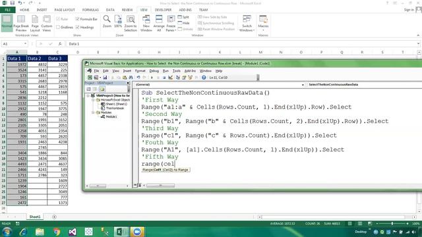
Task: Toggle Split window option
Action: [183, 17]
